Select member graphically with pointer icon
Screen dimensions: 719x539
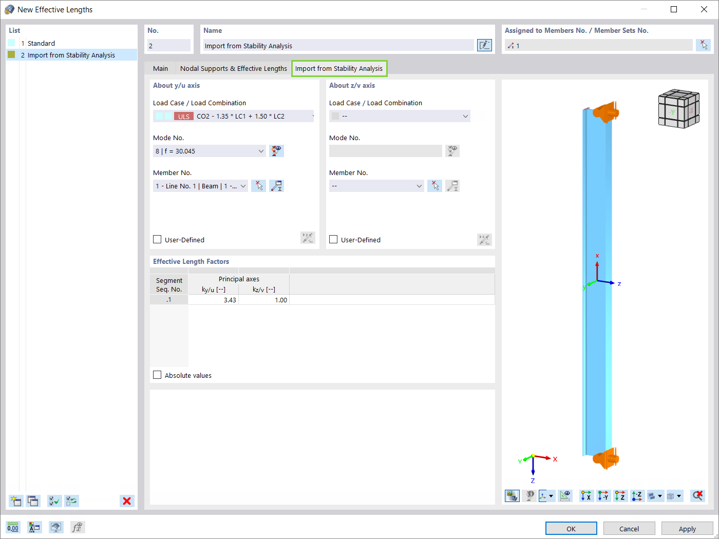pos(258,185)
